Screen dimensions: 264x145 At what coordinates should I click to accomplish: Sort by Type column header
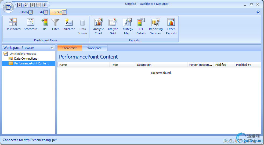point(122,65)
